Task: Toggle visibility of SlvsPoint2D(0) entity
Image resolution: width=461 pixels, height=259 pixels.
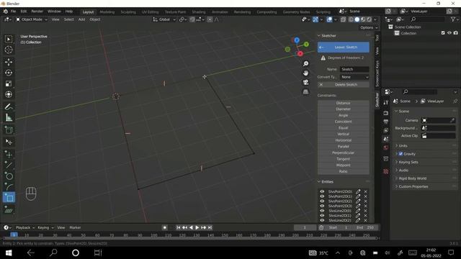Action: click(x=322, y=191)
